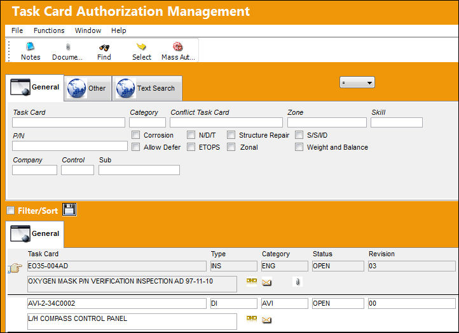Check the Structure Repair checkbox

point(231,134)
